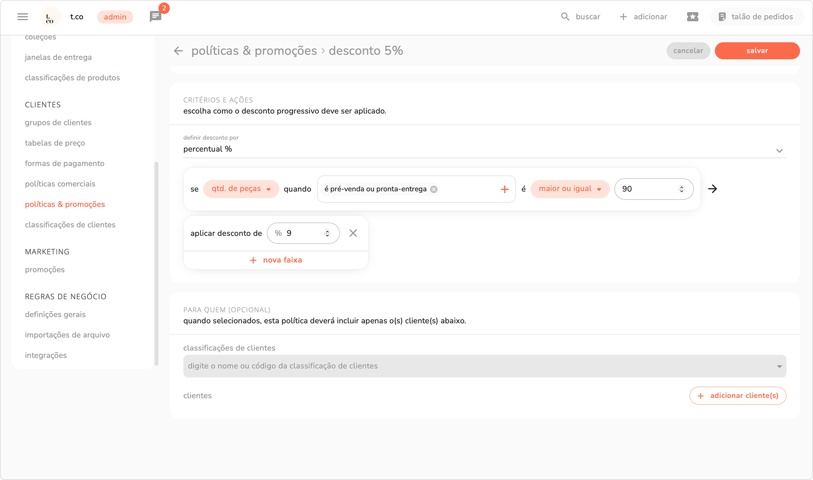The width and height of the screenshot is (813, 480).
Task: Open the qtd. de peças dropdown
Action: 241,189
